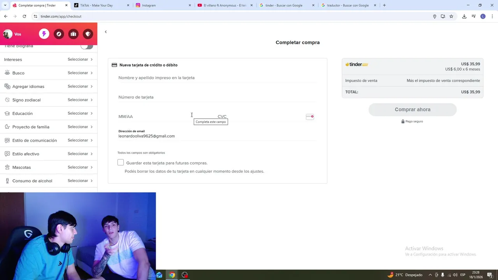The image size is (498, 280).
Task: Switch to the TikTok - Make Your Day tab
Action: point(101,5)
